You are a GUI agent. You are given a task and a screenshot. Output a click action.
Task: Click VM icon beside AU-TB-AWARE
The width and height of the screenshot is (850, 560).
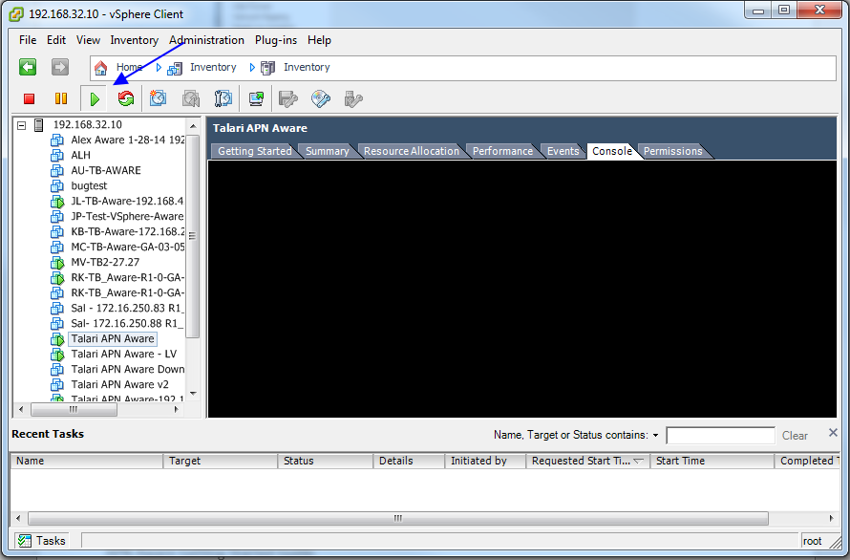click(57, 170)
